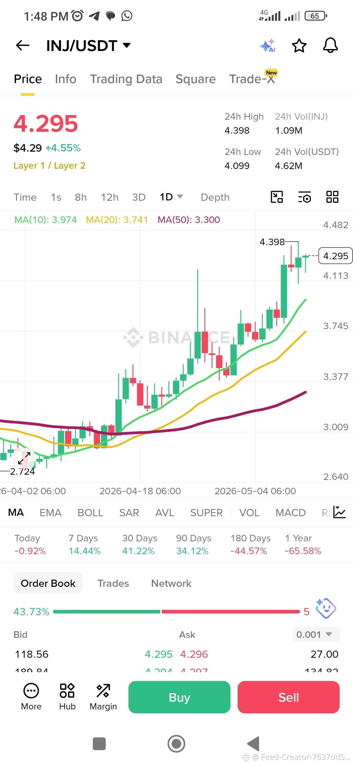
Task: Enable the AVL indicator
Action: [x=165, y=512]
